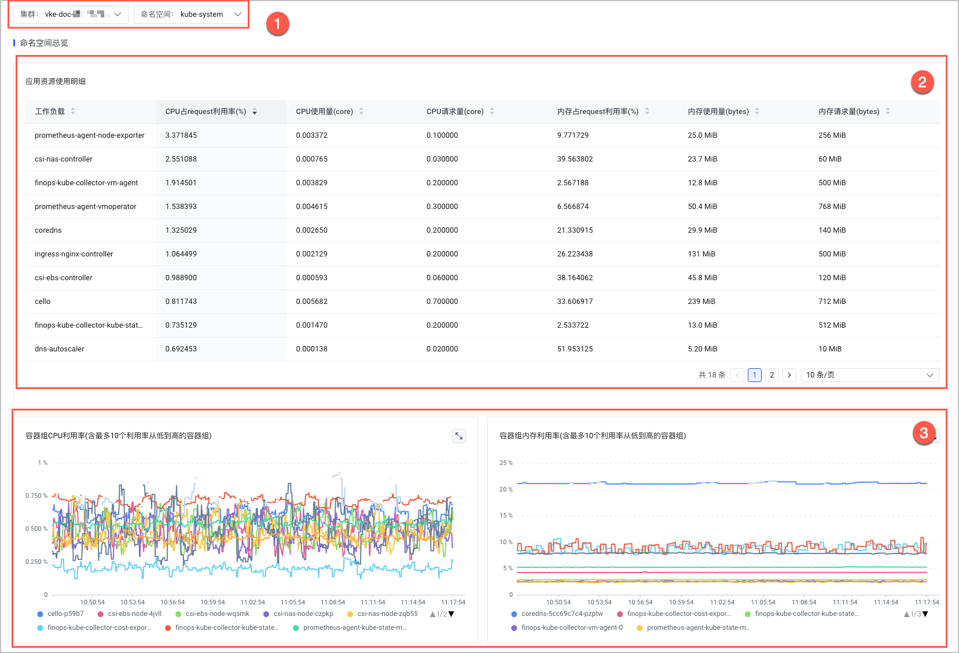Click memory usage value 239 MiB
959x653 pixels.
(x=701, y=302)
